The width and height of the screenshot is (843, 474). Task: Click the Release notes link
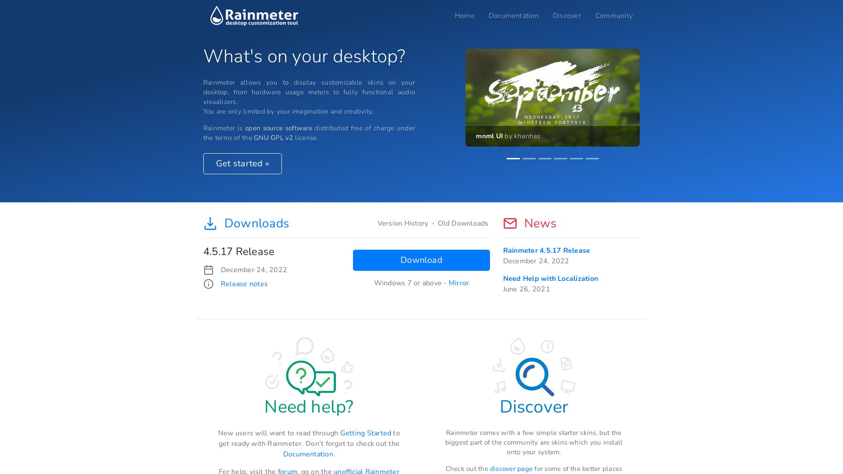coord(244,284)
